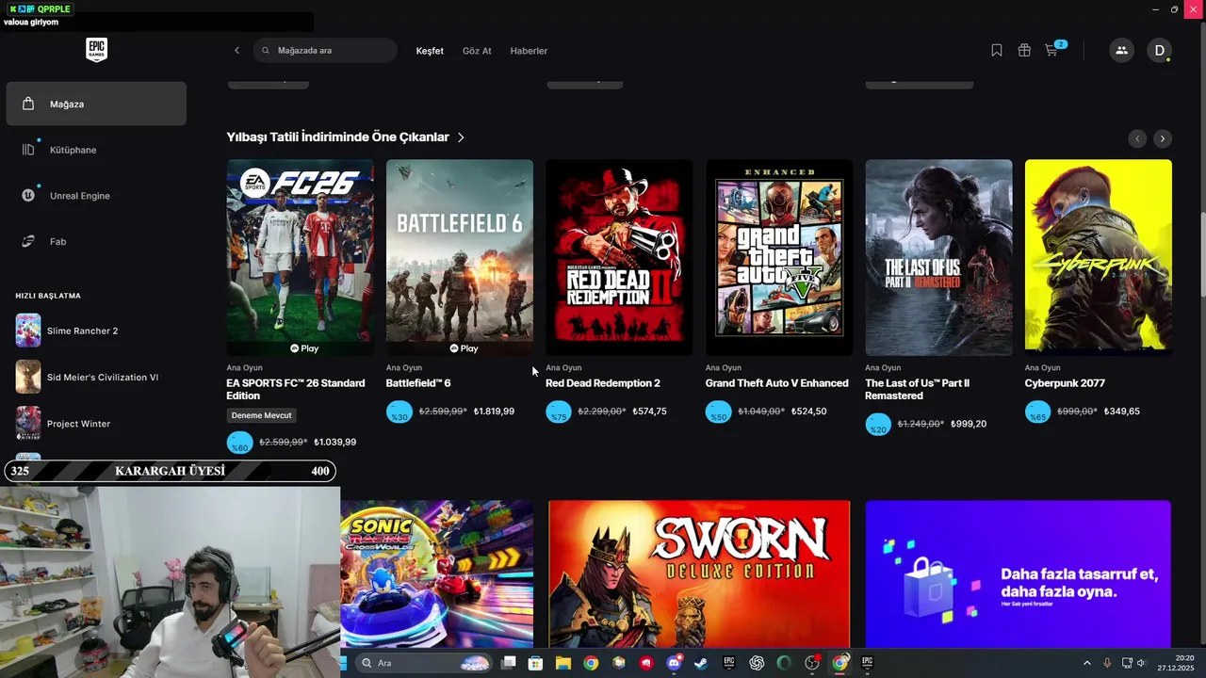Click the Grand Theft Auto V Enhanced title
Image resolution: width=1206 pixels, height=678 pixels.
tap(777, 383)
